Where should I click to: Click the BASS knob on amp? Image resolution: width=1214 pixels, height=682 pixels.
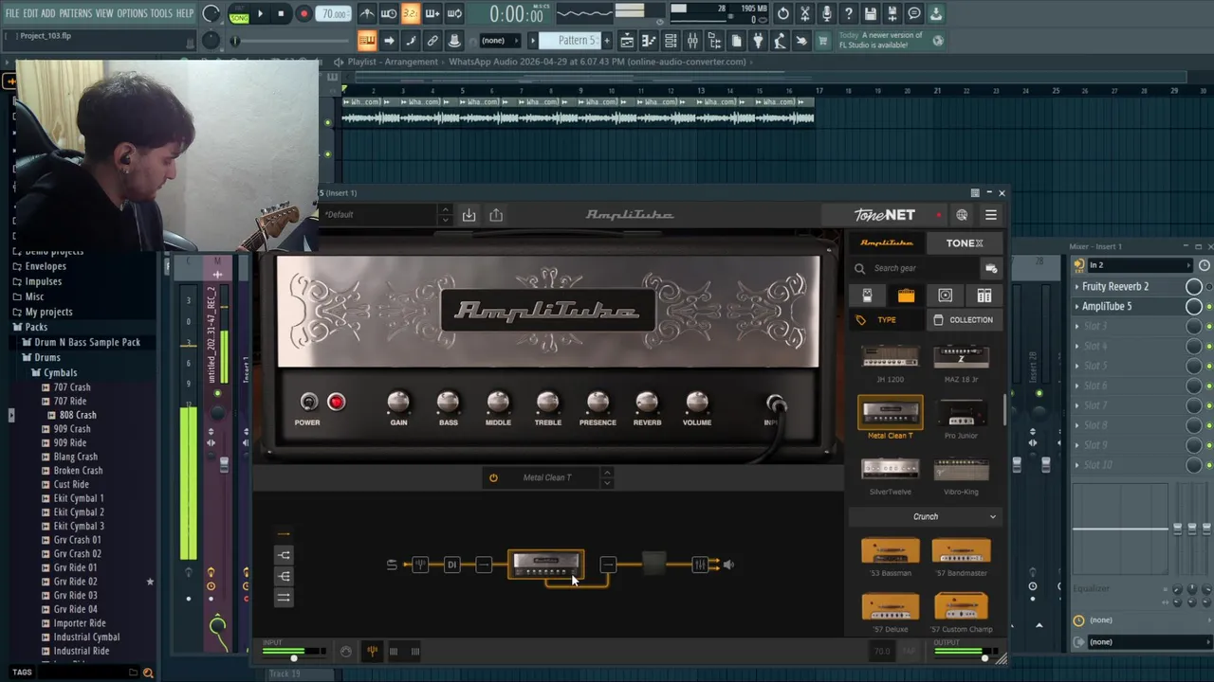[448, 403]
